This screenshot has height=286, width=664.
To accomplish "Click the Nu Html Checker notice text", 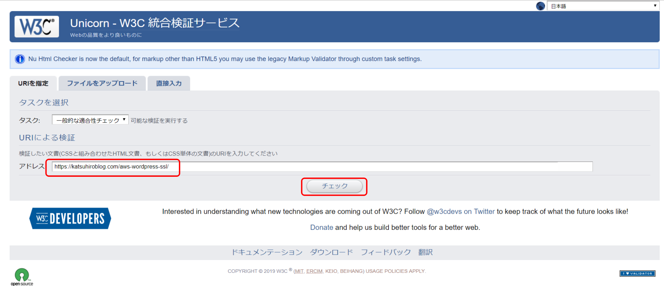I will 225,59.
